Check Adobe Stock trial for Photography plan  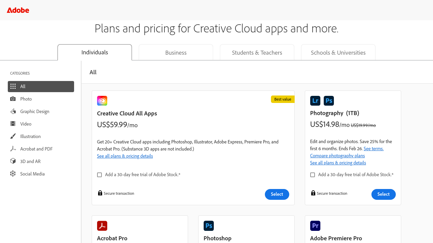pyautogui.click(x=313, y=175)
